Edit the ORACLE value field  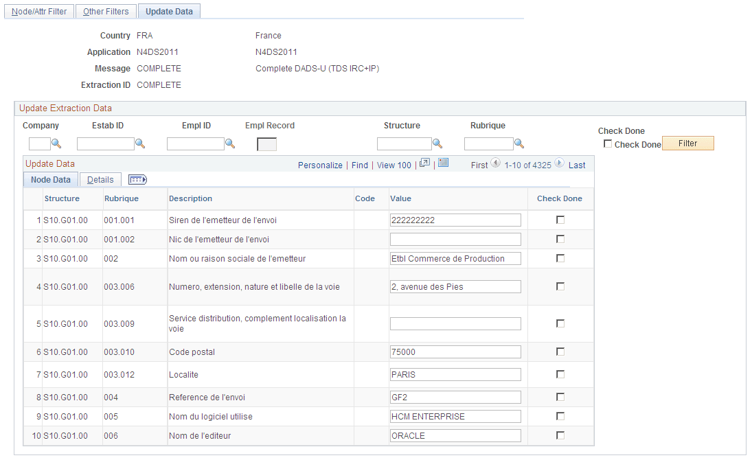(455, 435)
